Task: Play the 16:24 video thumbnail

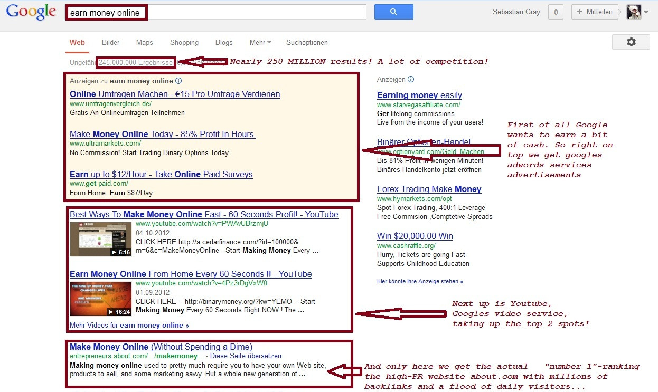Action: pos(101,299)
